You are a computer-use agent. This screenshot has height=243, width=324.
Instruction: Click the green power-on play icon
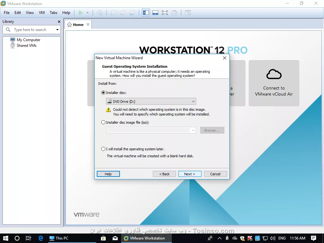click(81, 13)
